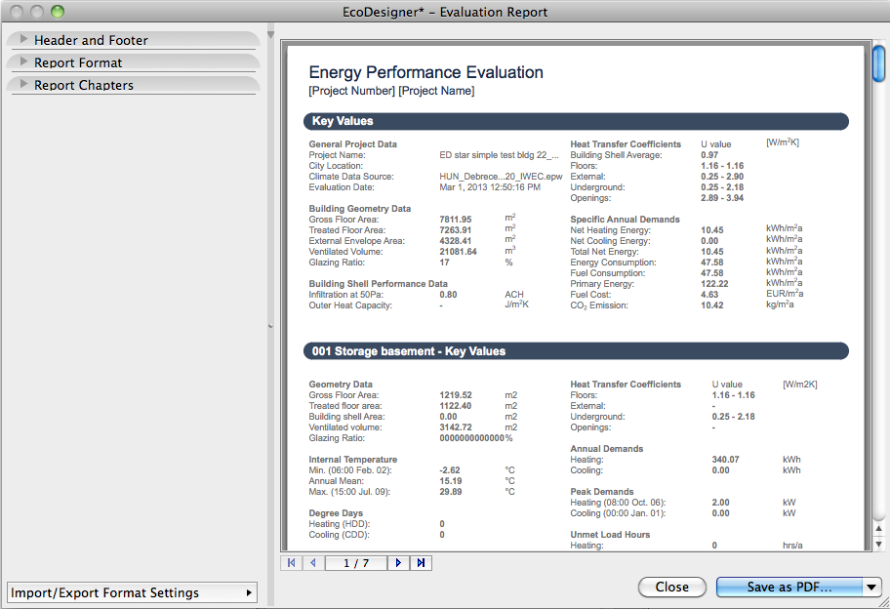Click Fuel Cost value 4.63

point(709,295)
